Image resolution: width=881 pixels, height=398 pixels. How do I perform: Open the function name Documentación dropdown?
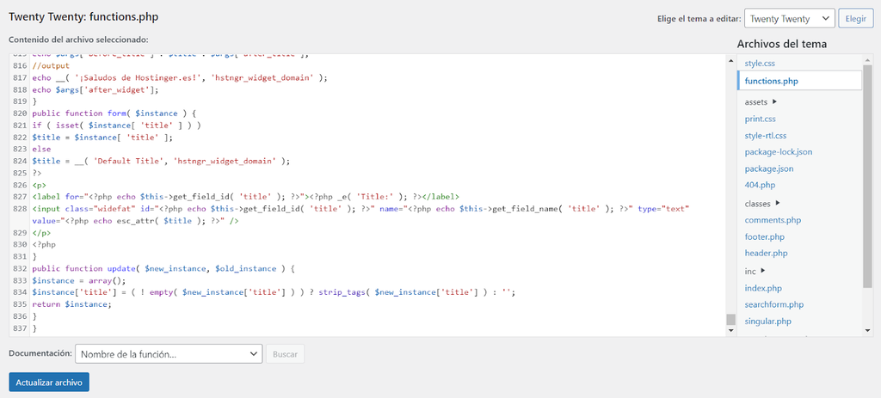(x=169, y=353)
